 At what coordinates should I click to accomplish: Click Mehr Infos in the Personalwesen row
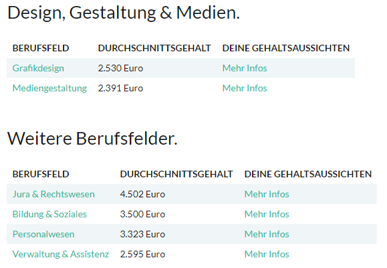click(x=267, y=234)
